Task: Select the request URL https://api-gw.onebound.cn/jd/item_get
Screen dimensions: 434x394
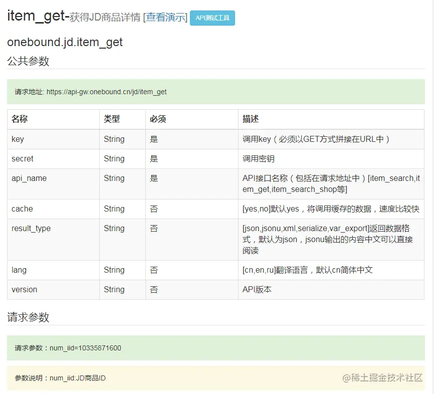Action: [106, 92]
